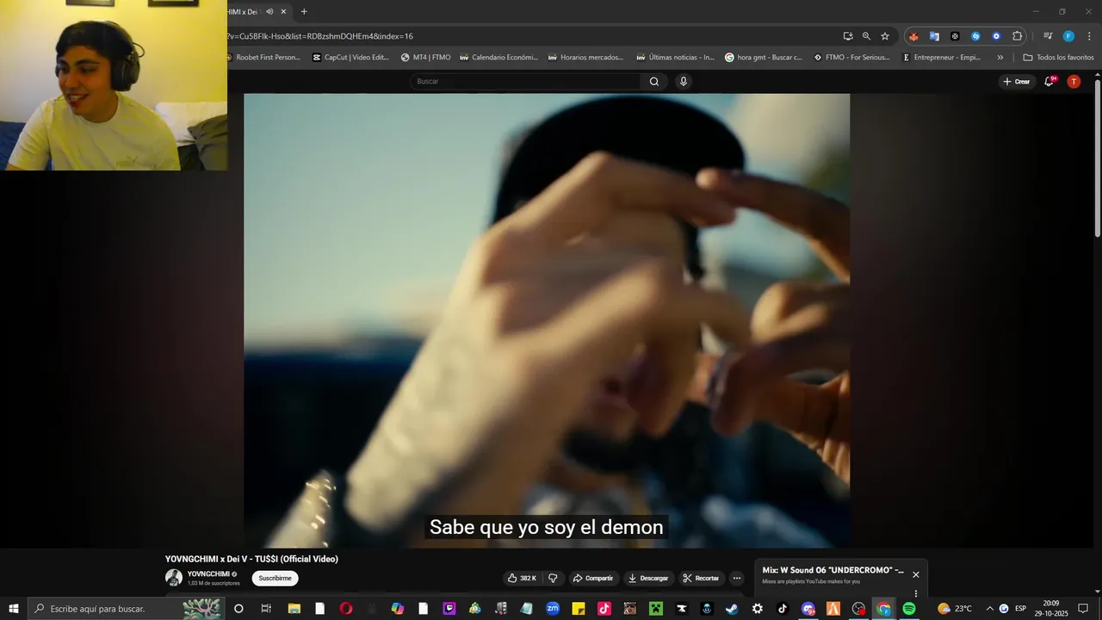Open the Google Translate extension

coord(934,36)
